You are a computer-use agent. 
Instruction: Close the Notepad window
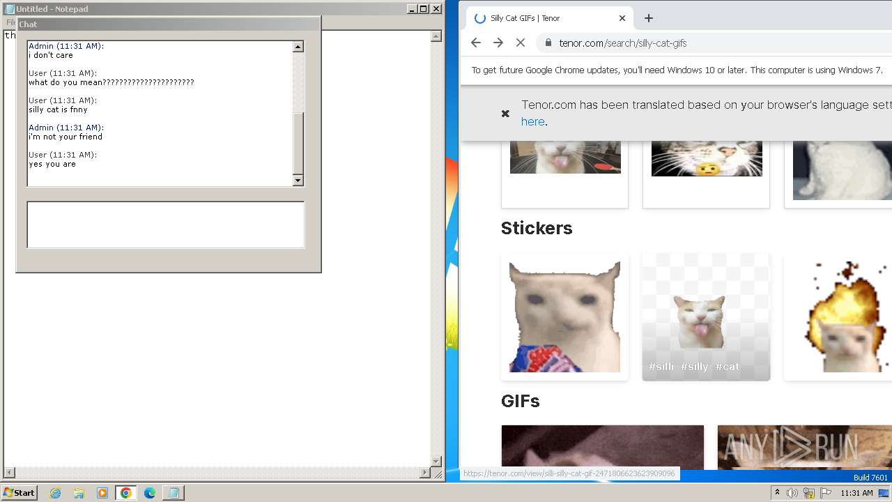coord(436,9)
